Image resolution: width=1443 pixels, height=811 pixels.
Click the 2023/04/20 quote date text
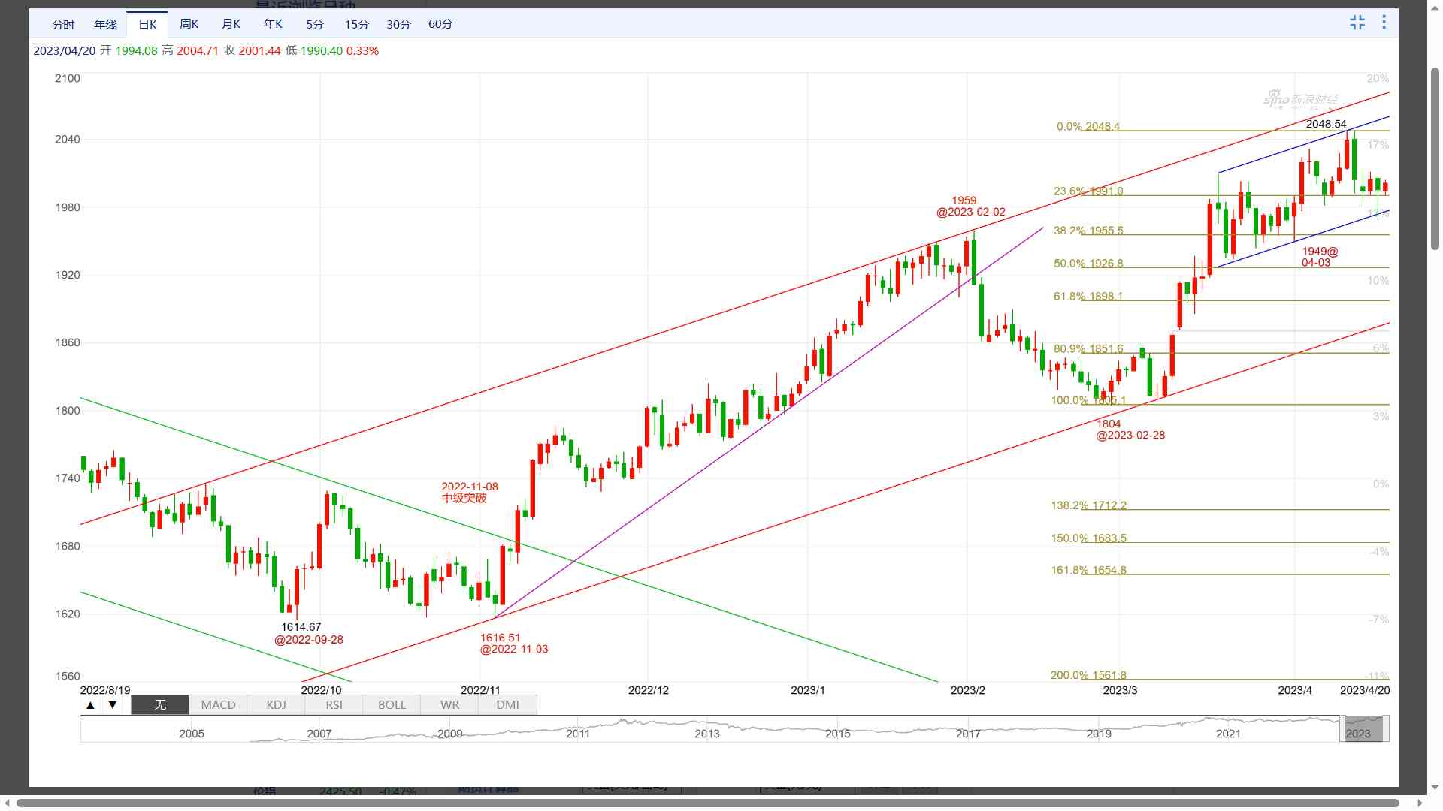[65, 51]
